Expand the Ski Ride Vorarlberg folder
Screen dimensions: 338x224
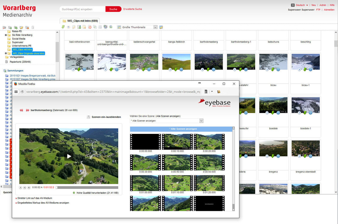pyautogui.click(x=6, y=35)
